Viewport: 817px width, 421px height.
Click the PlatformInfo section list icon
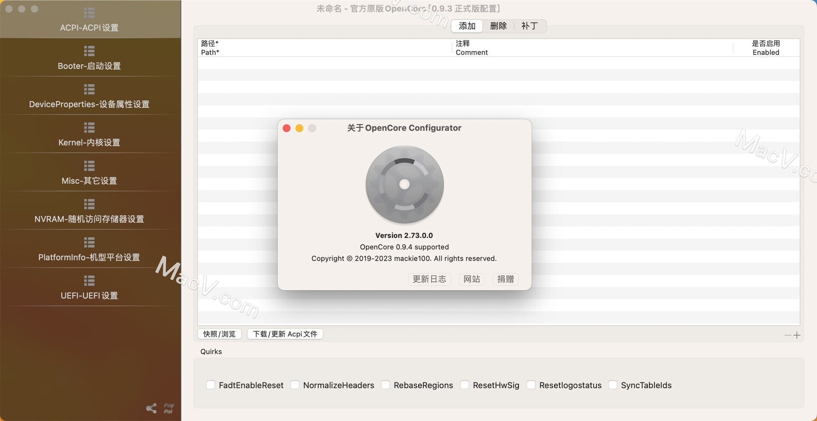(89, 242)
